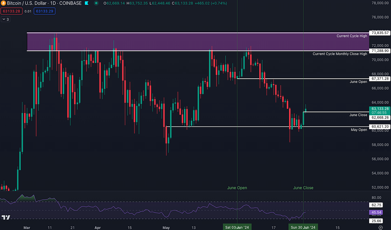Click the May label on time axis

coord(166,227)
